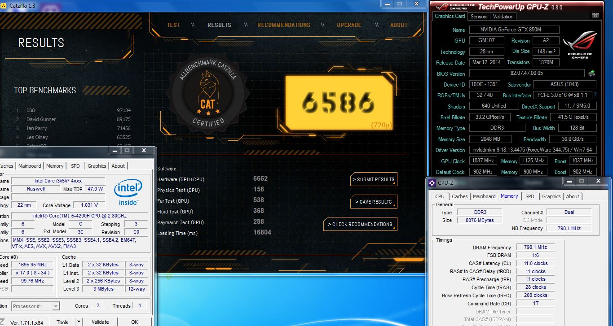613x326 pixels.
Task: Click SUBMIT RESULTS button
Action: tap(374, 179)
